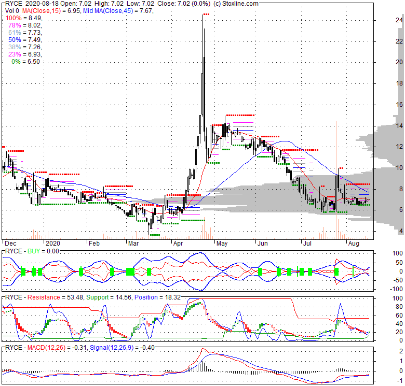Click the MACD red line peak in April
Screen dimensions: 405x386
(x=203, y=349)
